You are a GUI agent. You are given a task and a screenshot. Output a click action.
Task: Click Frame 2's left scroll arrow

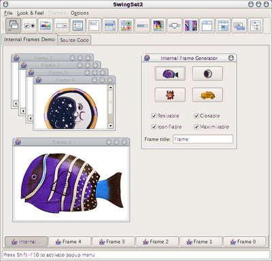23,111
